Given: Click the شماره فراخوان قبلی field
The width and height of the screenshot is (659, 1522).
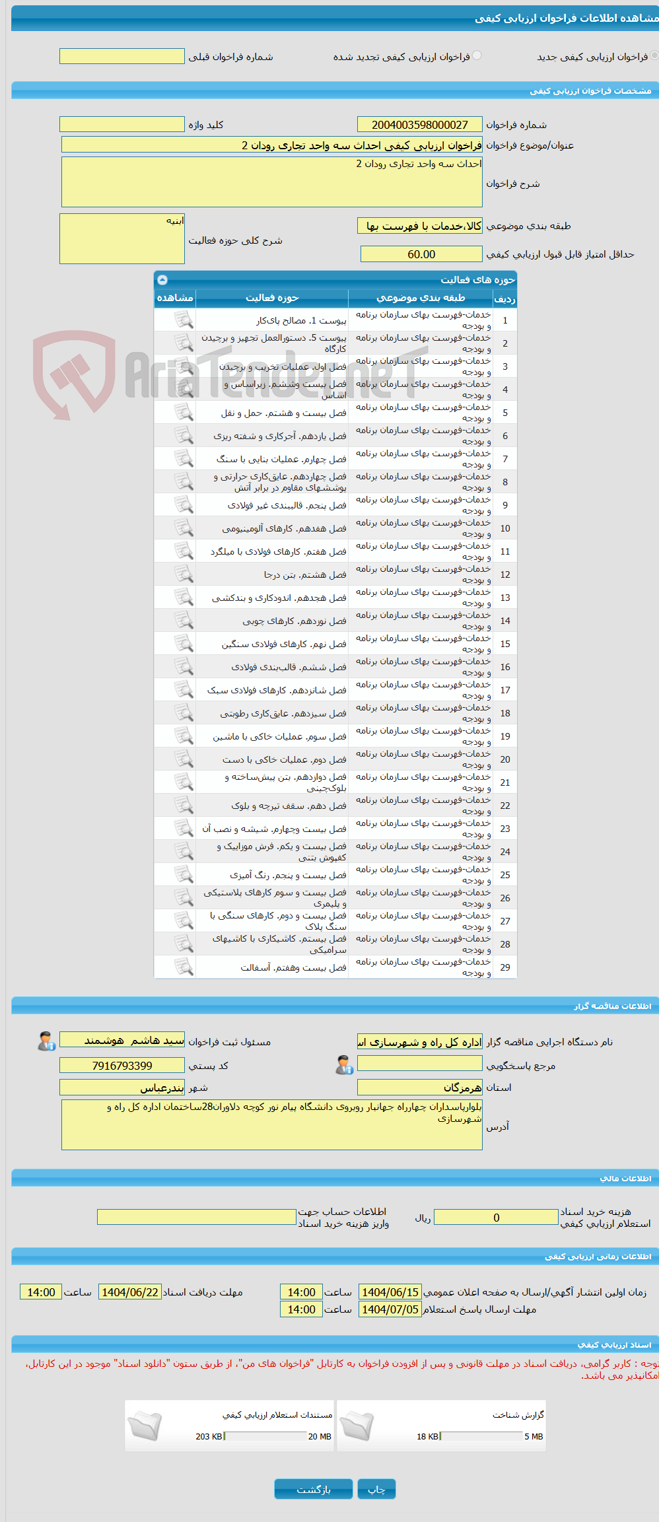Looking at the screenshot, I should (122, 56).
